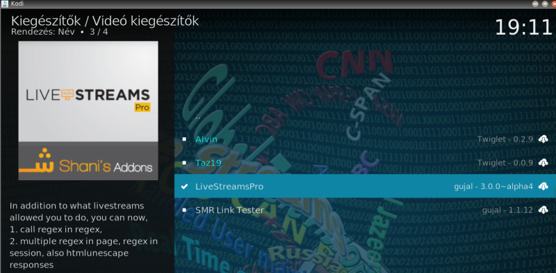Click the 'gujal - 3.0.0~alpha4' version text

tap(493, 186)
